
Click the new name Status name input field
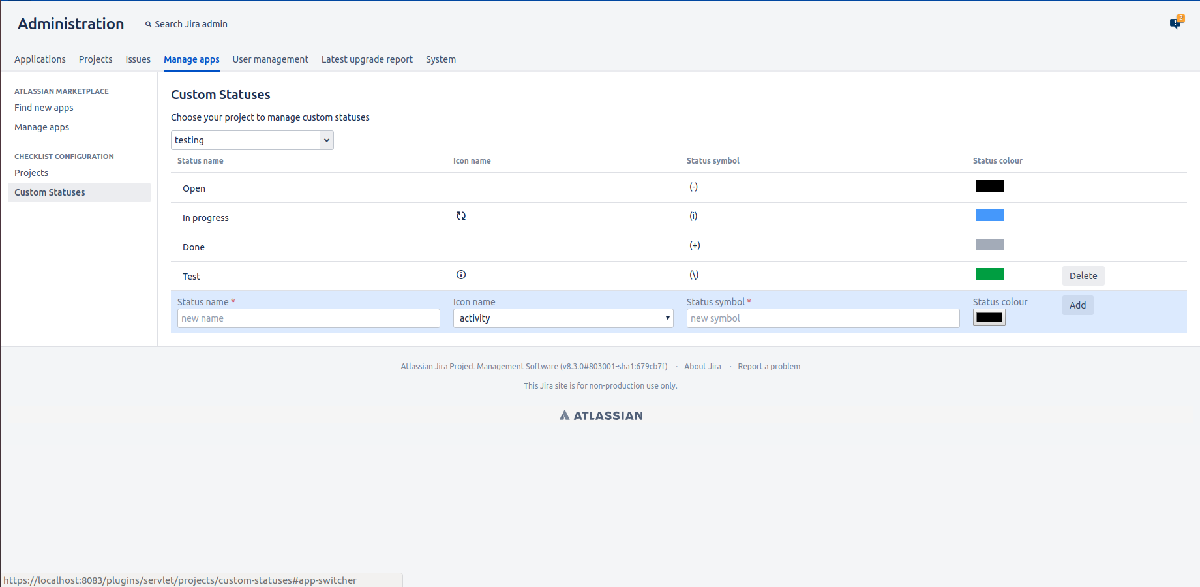[x=308, y=318]
